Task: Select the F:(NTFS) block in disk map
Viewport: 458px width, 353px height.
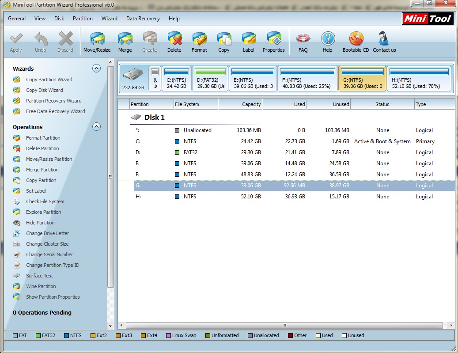Action: 307,79
